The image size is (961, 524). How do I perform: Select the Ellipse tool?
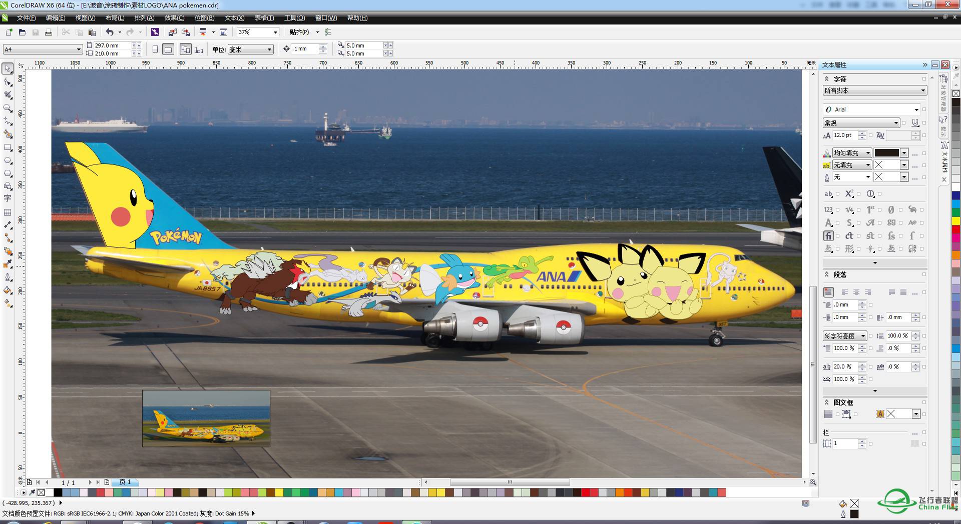click(x=8, y=160)
